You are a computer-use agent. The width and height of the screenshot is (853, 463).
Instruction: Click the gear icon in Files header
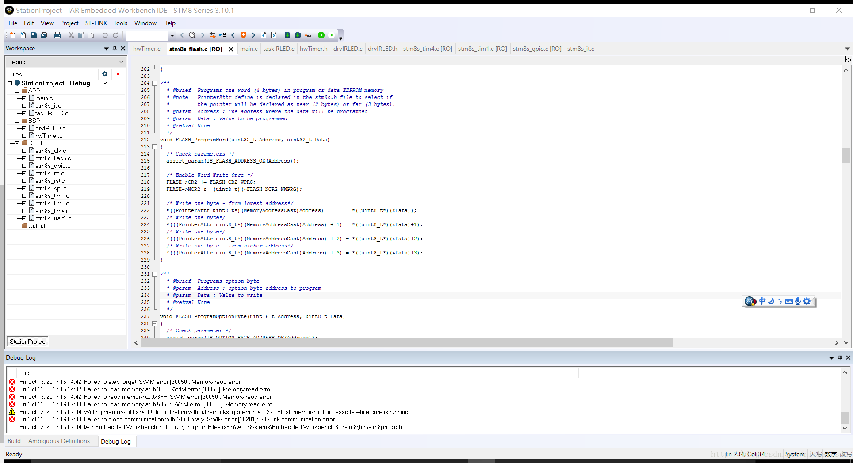point(105,74)
